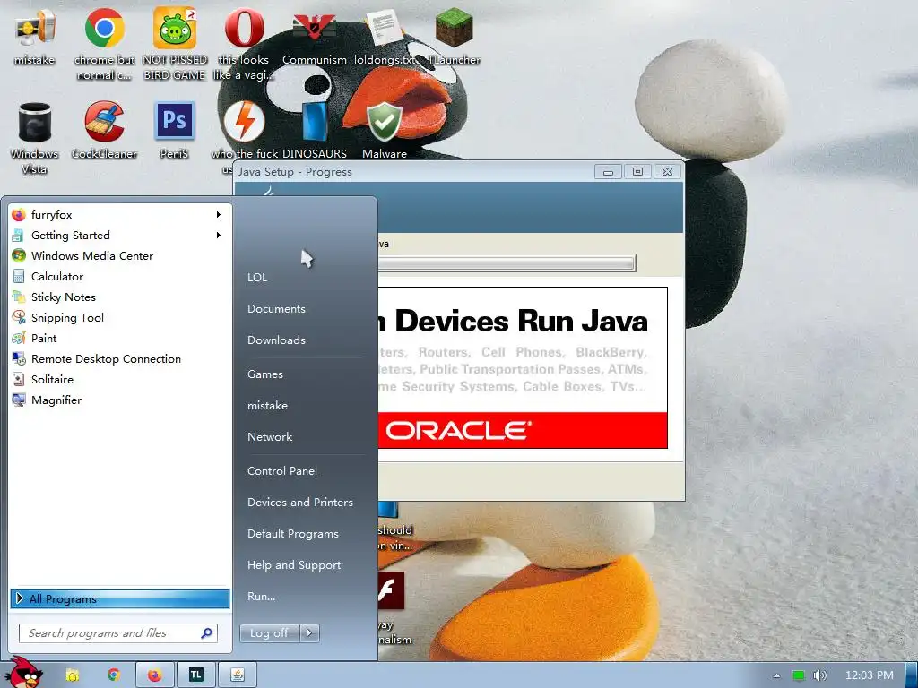Image resolution: width=918 pixels, height=688 pixels.
Task: Switch to the Firefox taskbar button
Action: (154, 675)
